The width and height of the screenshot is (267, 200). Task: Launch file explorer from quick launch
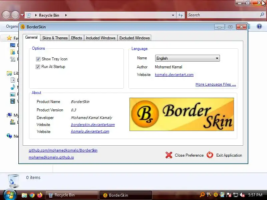pos(24,195)
